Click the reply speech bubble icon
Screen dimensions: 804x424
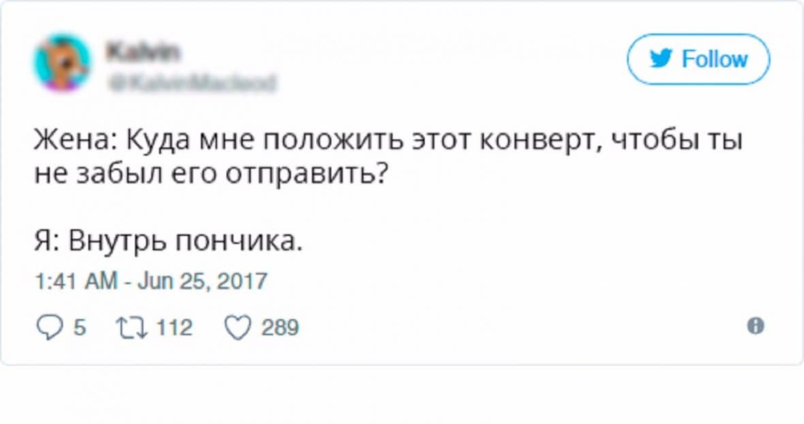(x=48, y=327)
